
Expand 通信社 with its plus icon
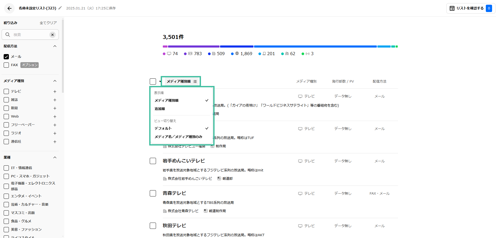point(55,142)
